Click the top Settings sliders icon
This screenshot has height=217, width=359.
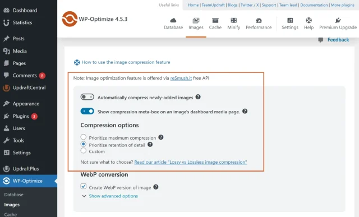tap(290, 20)
